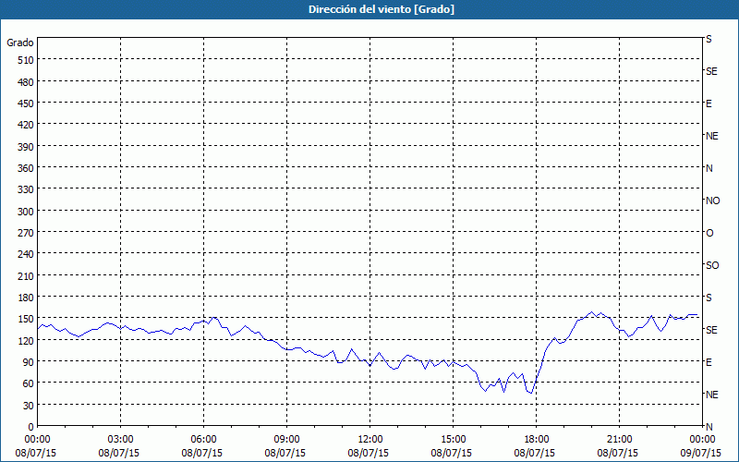Click the 420 value on the left axis
This screenshot has width=739, height=462.
click(26, 126)
